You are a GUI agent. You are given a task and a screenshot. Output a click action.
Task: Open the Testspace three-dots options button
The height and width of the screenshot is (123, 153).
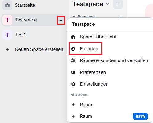60,20
